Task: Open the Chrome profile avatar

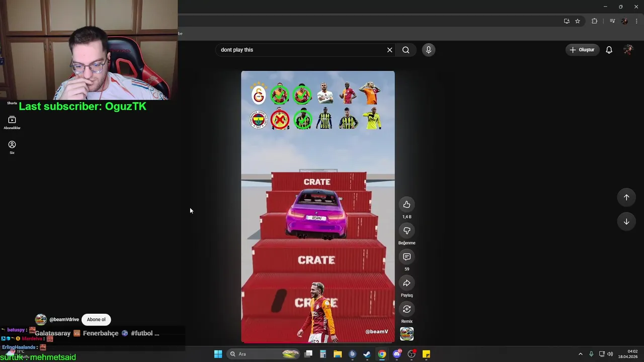Action: coord(624,21)
